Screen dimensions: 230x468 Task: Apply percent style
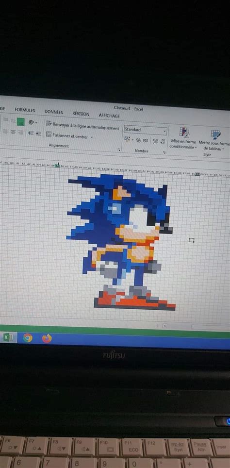[x=138, y=140]
